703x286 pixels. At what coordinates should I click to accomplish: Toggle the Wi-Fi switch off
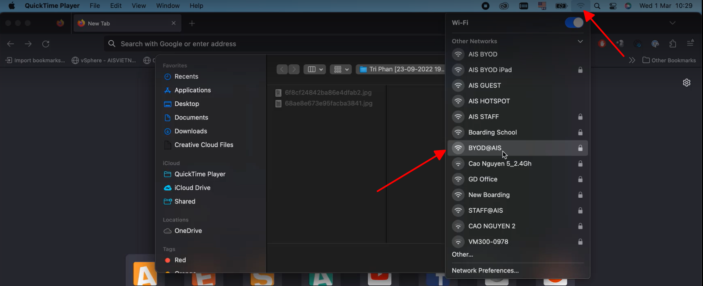point(574,23)
